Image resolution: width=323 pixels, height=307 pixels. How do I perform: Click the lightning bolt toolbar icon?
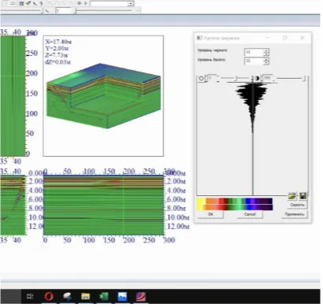(42, 3)
